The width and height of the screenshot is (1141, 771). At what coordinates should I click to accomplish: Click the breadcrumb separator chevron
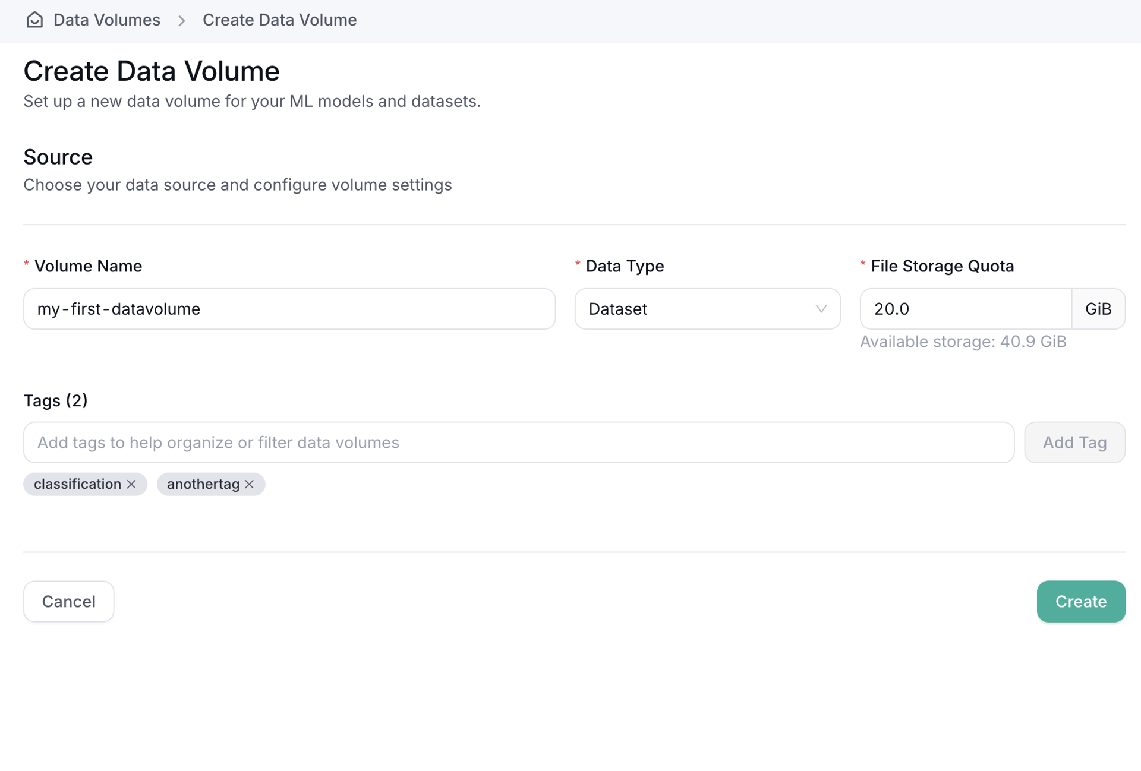(182, 21)
